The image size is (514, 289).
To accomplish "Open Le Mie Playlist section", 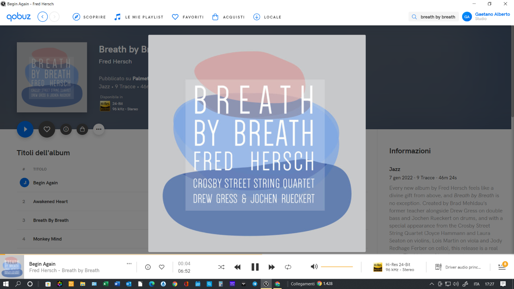I will [139, 17].
